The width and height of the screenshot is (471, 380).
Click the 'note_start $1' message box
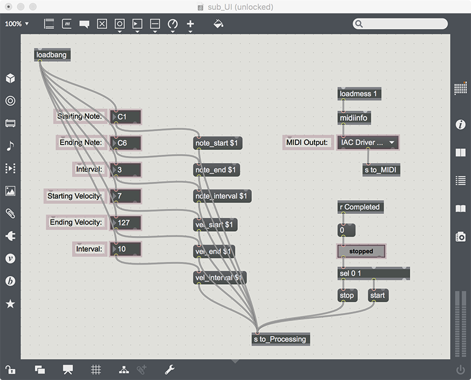coord(217,143)
